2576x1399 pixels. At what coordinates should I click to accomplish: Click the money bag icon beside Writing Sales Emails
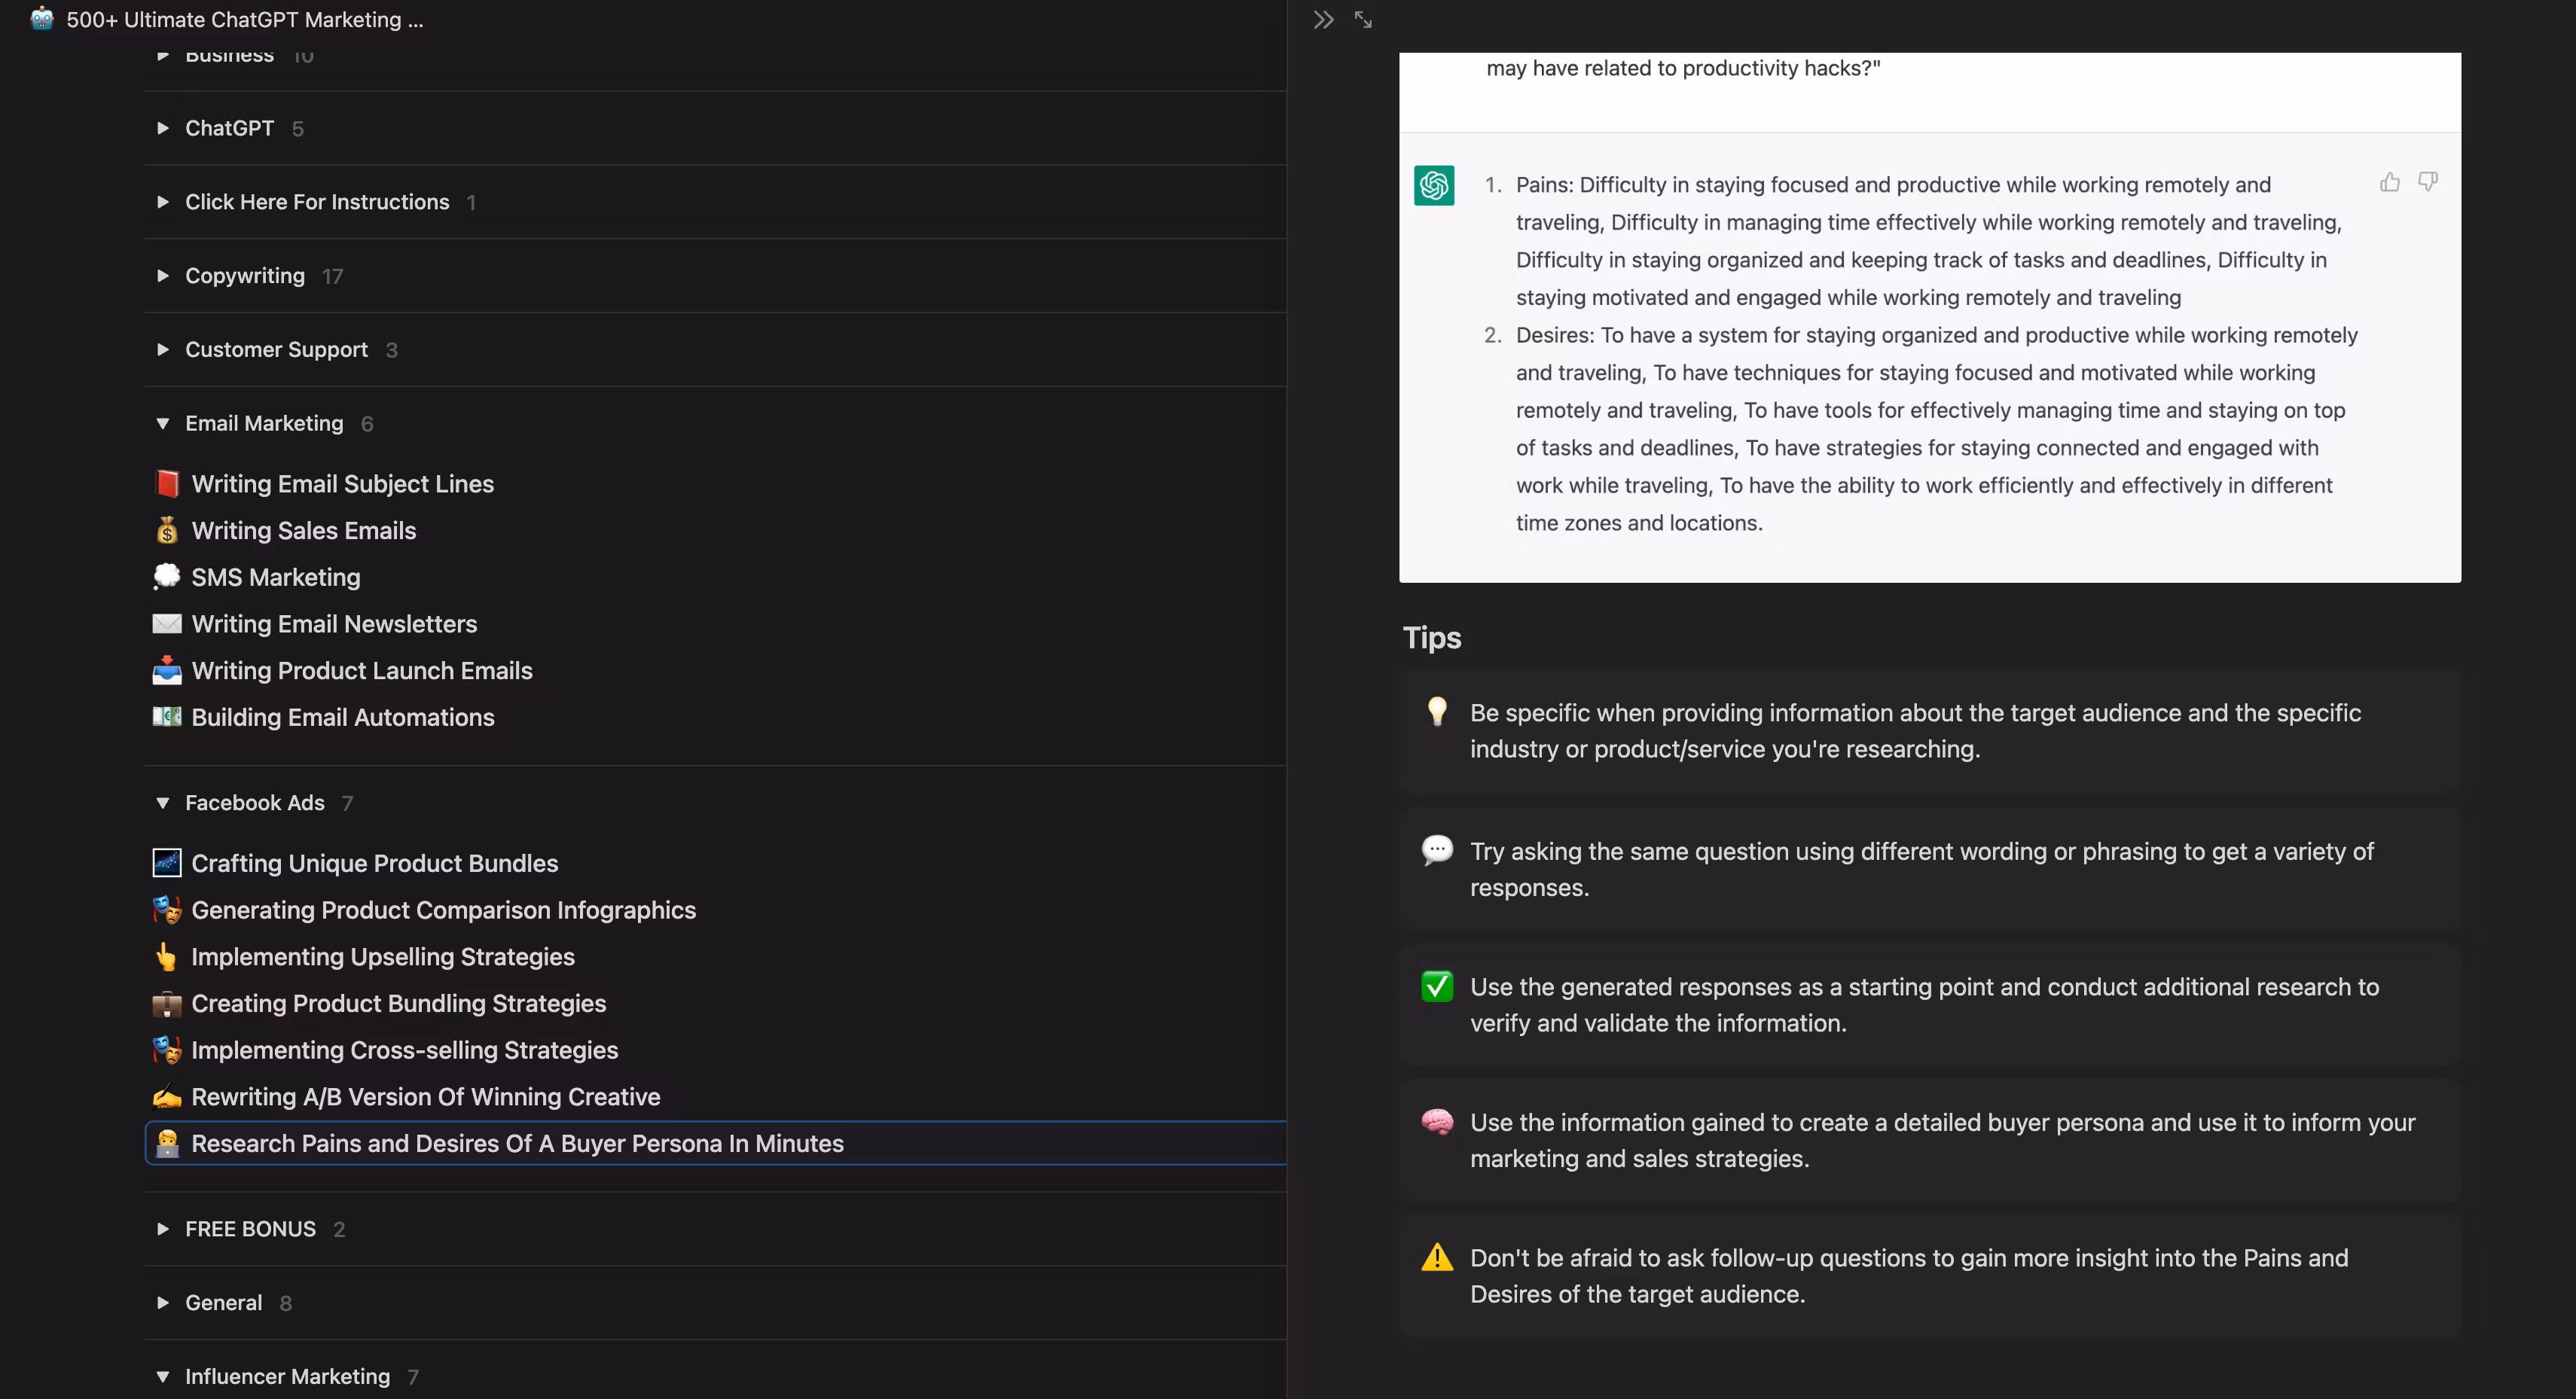tap(167, 531)
